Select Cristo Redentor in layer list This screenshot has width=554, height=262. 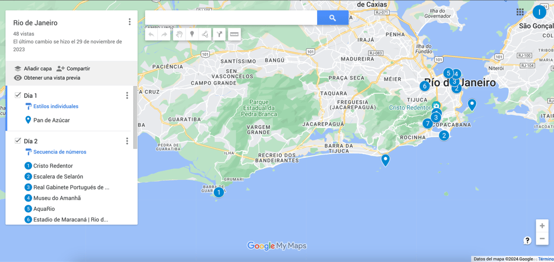coord(53,166)
